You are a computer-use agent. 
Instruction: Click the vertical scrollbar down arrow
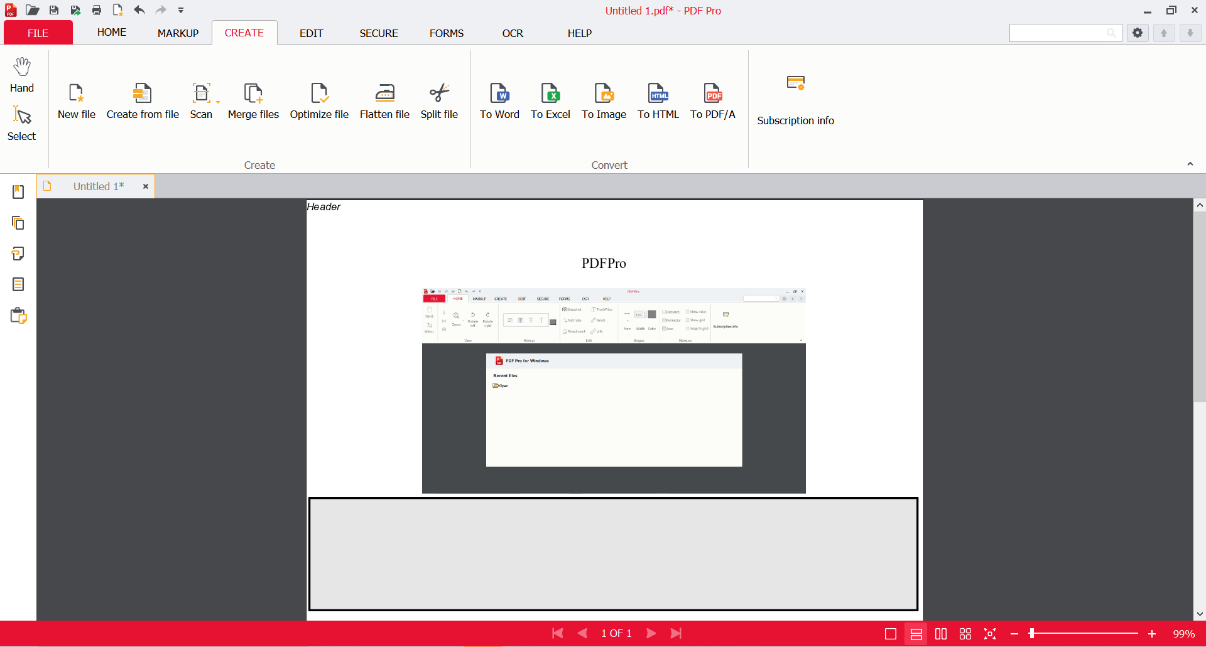1200,614
